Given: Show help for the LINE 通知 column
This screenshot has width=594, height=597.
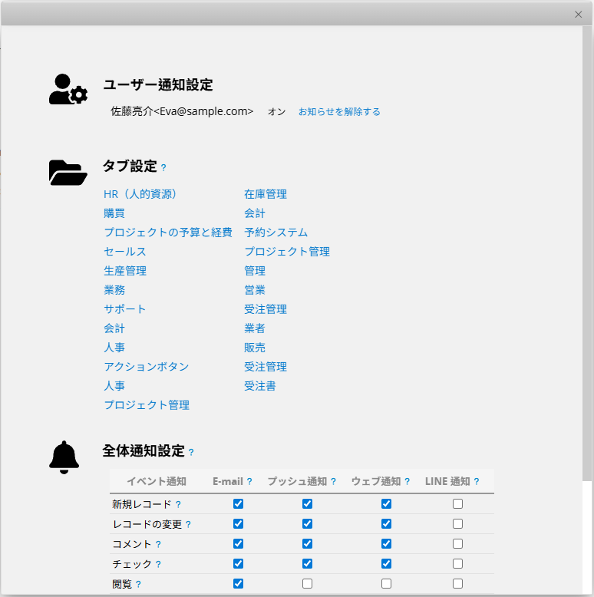Looking at the screenshot, I should pyautogui.click(x=477, y=481).
